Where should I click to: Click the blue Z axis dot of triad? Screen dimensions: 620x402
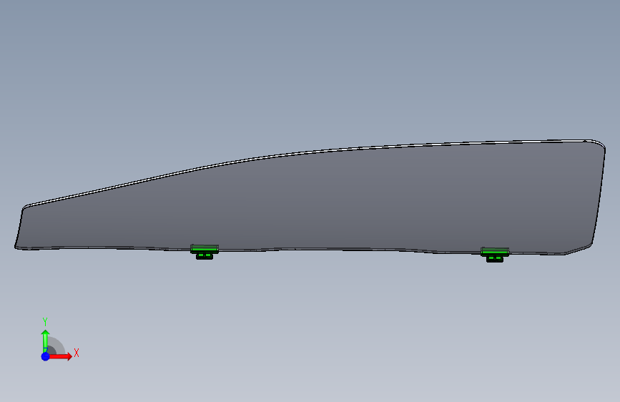coord(46,356)
